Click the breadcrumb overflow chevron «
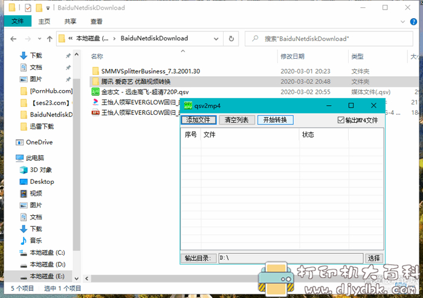The image size is (423, 298). coord(71,39)
